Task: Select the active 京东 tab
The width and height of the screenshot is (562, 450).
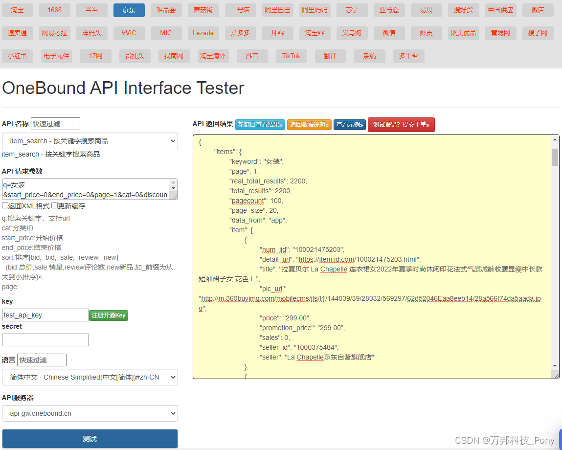Action: point(129,10)
